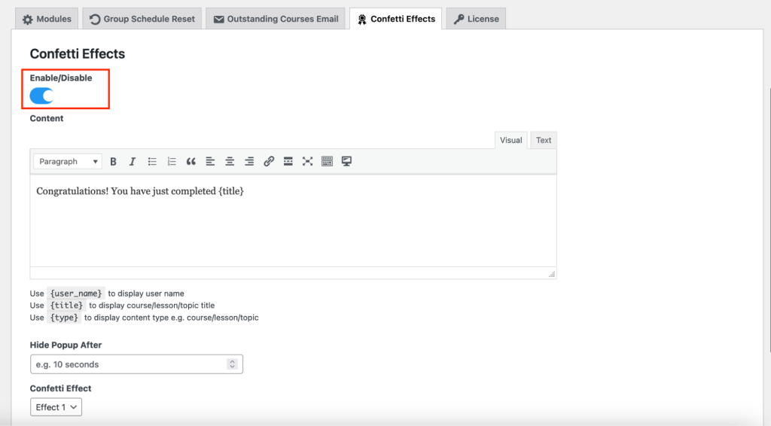Go to the License tab
The image size is (771, 426).
click(475, 19)
